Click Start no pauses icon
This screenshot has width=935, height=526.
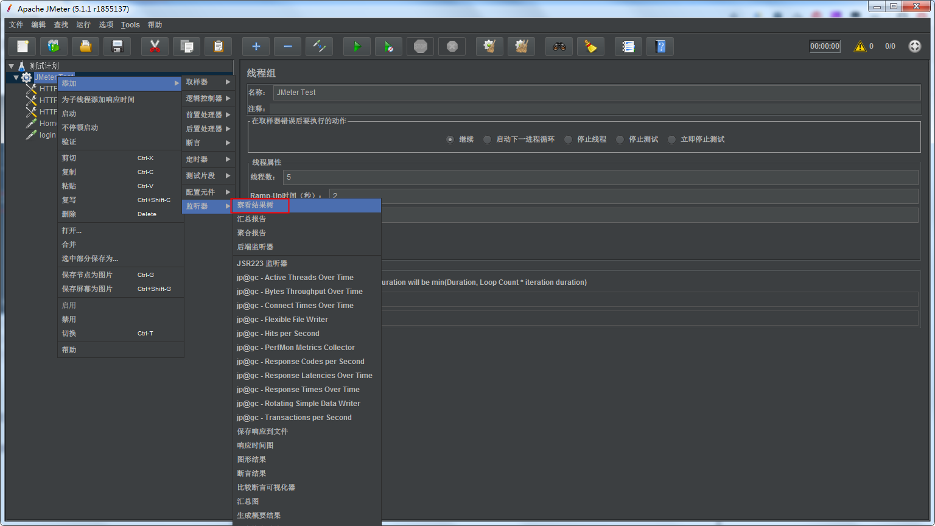pos(388,46)
